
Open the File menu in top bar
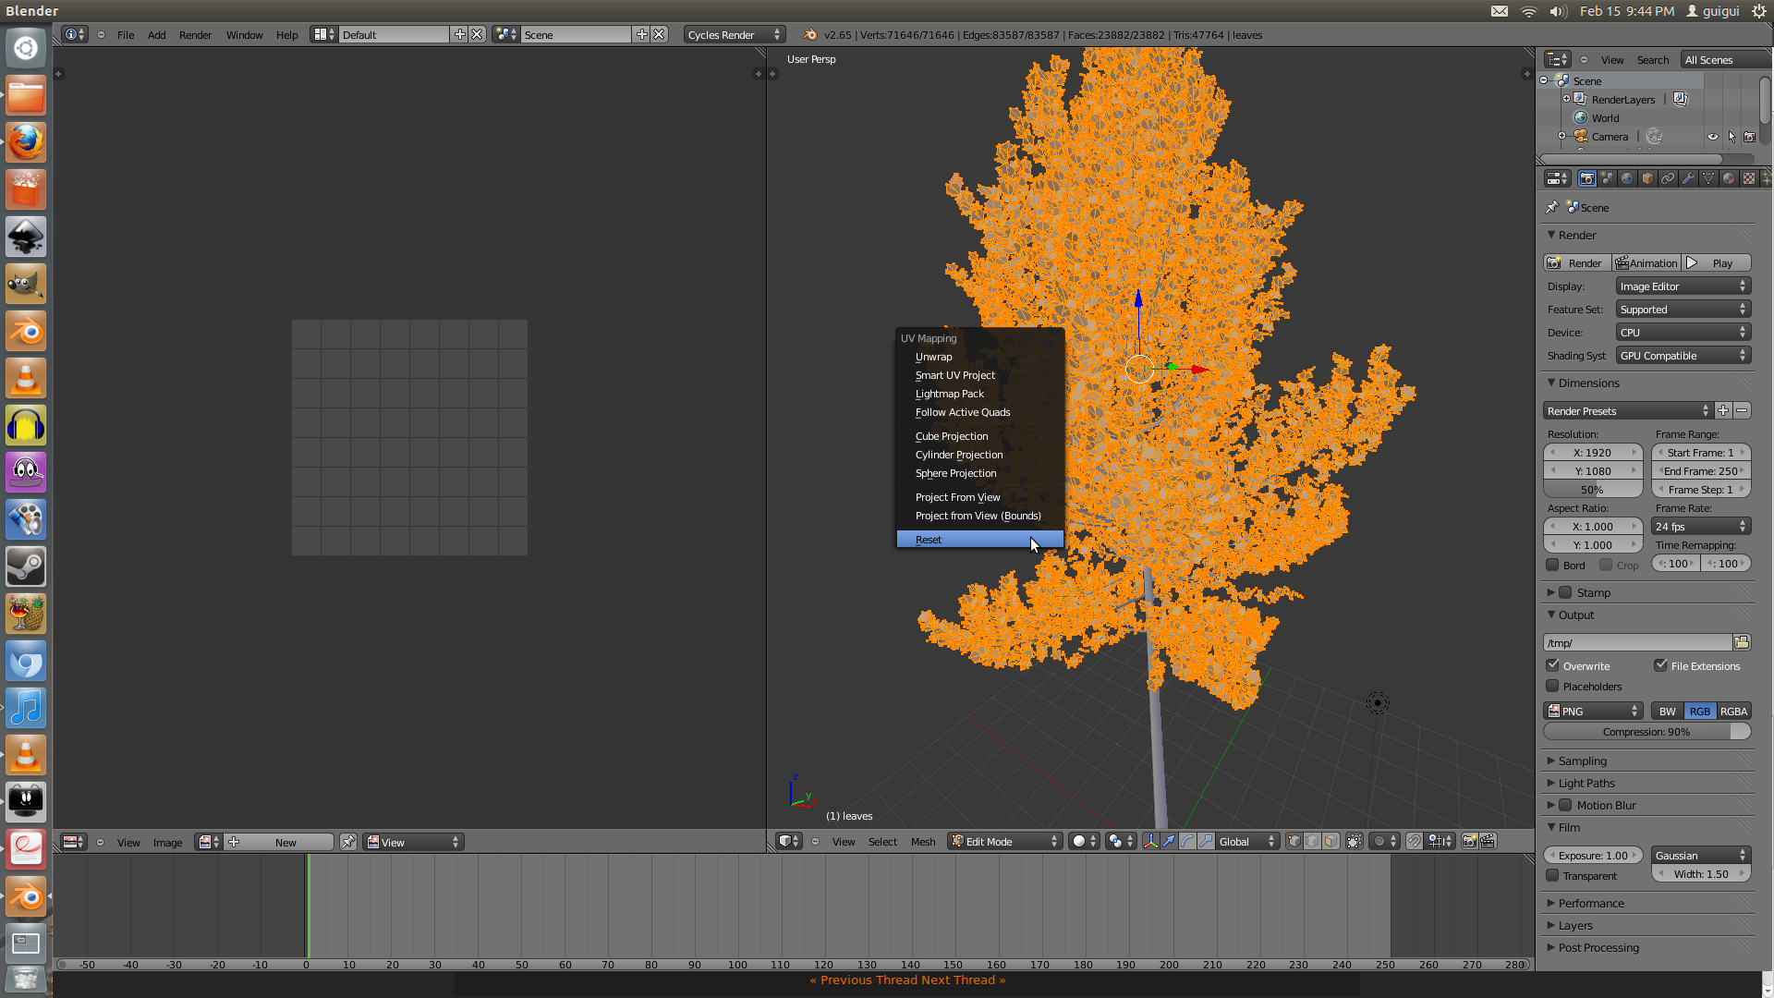[x=126, y=35]
